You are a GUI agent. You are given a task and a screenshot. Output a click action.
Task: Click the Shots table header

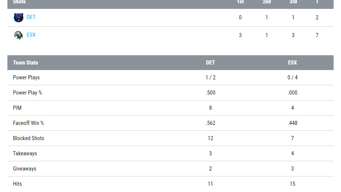point(19,2)
